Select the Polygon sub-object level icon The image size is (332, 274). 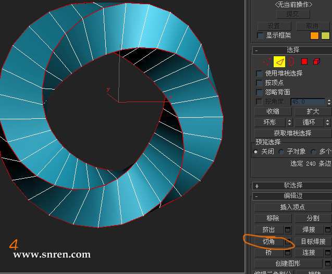(304, 61)
